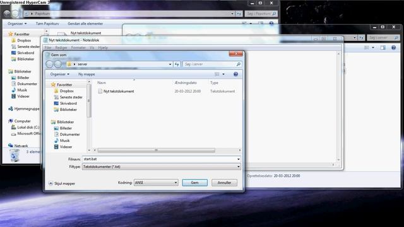Open the Kodning ANSI dropdown
Image resolution: width=404 pixels, height=227 pixels.
coord(156,183)
